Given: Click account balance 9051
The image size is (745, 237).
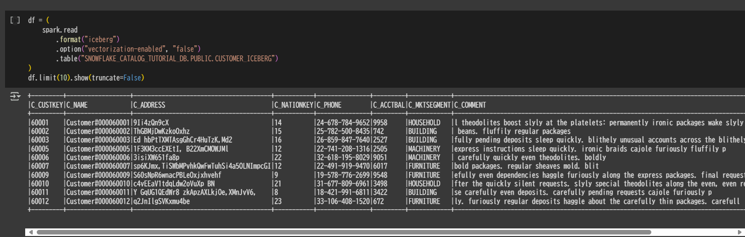Looking at the screenshot, I should 380,157.
